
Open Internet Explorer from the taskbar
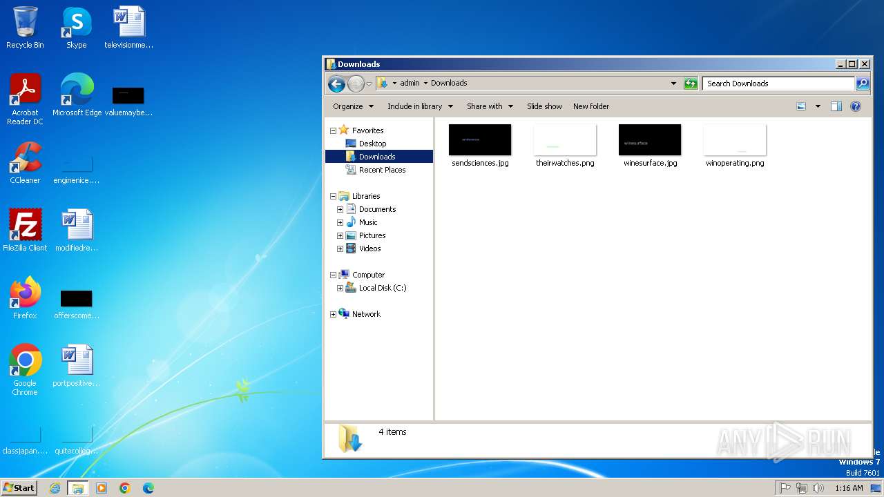pos(55,488)
